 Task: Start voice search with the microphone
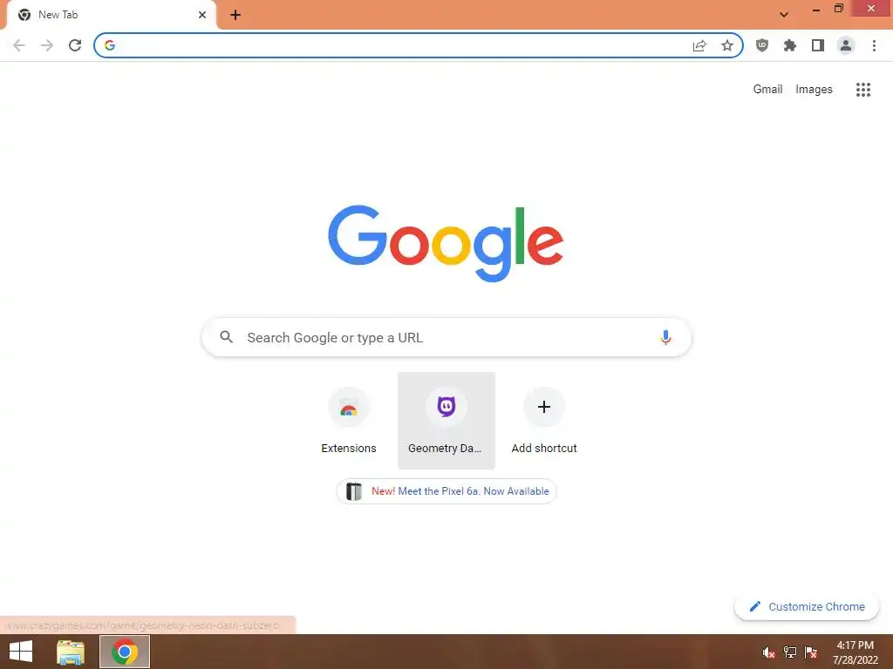(x=665, y=337)
